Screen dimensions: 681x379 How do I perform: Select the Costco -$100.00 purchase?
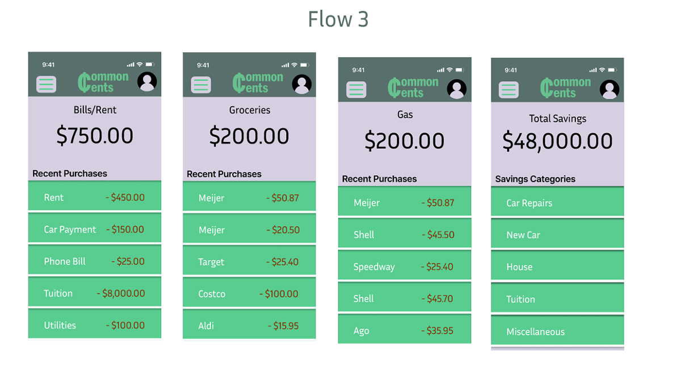(249, 293)
